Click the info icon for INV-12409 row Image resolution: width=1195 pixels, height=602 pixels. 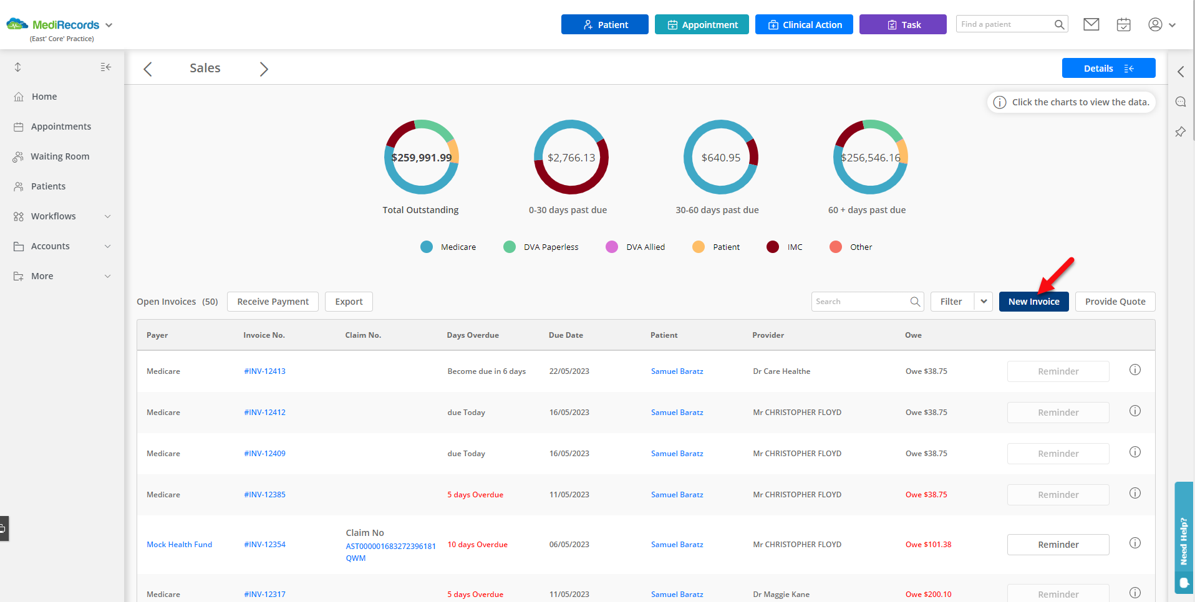click(1135, 452)
